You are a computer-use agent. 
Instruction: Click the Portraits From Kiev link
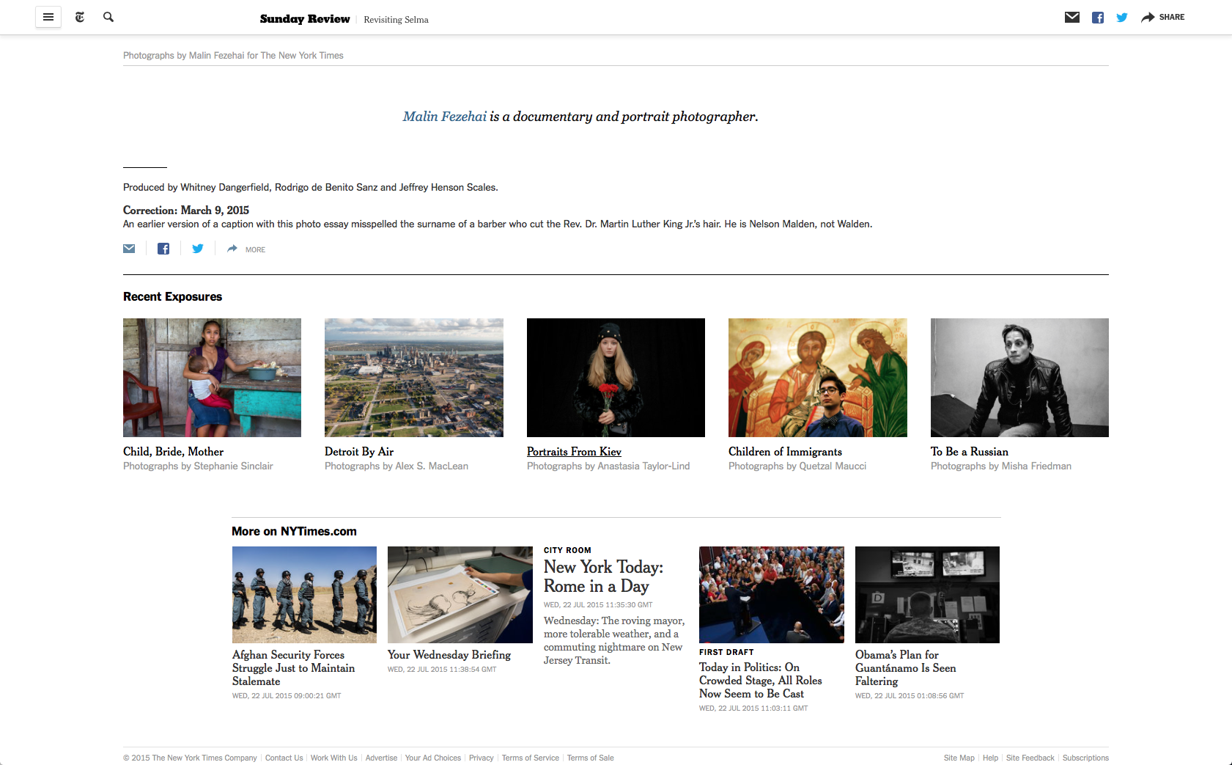click(x=574, y=452)
